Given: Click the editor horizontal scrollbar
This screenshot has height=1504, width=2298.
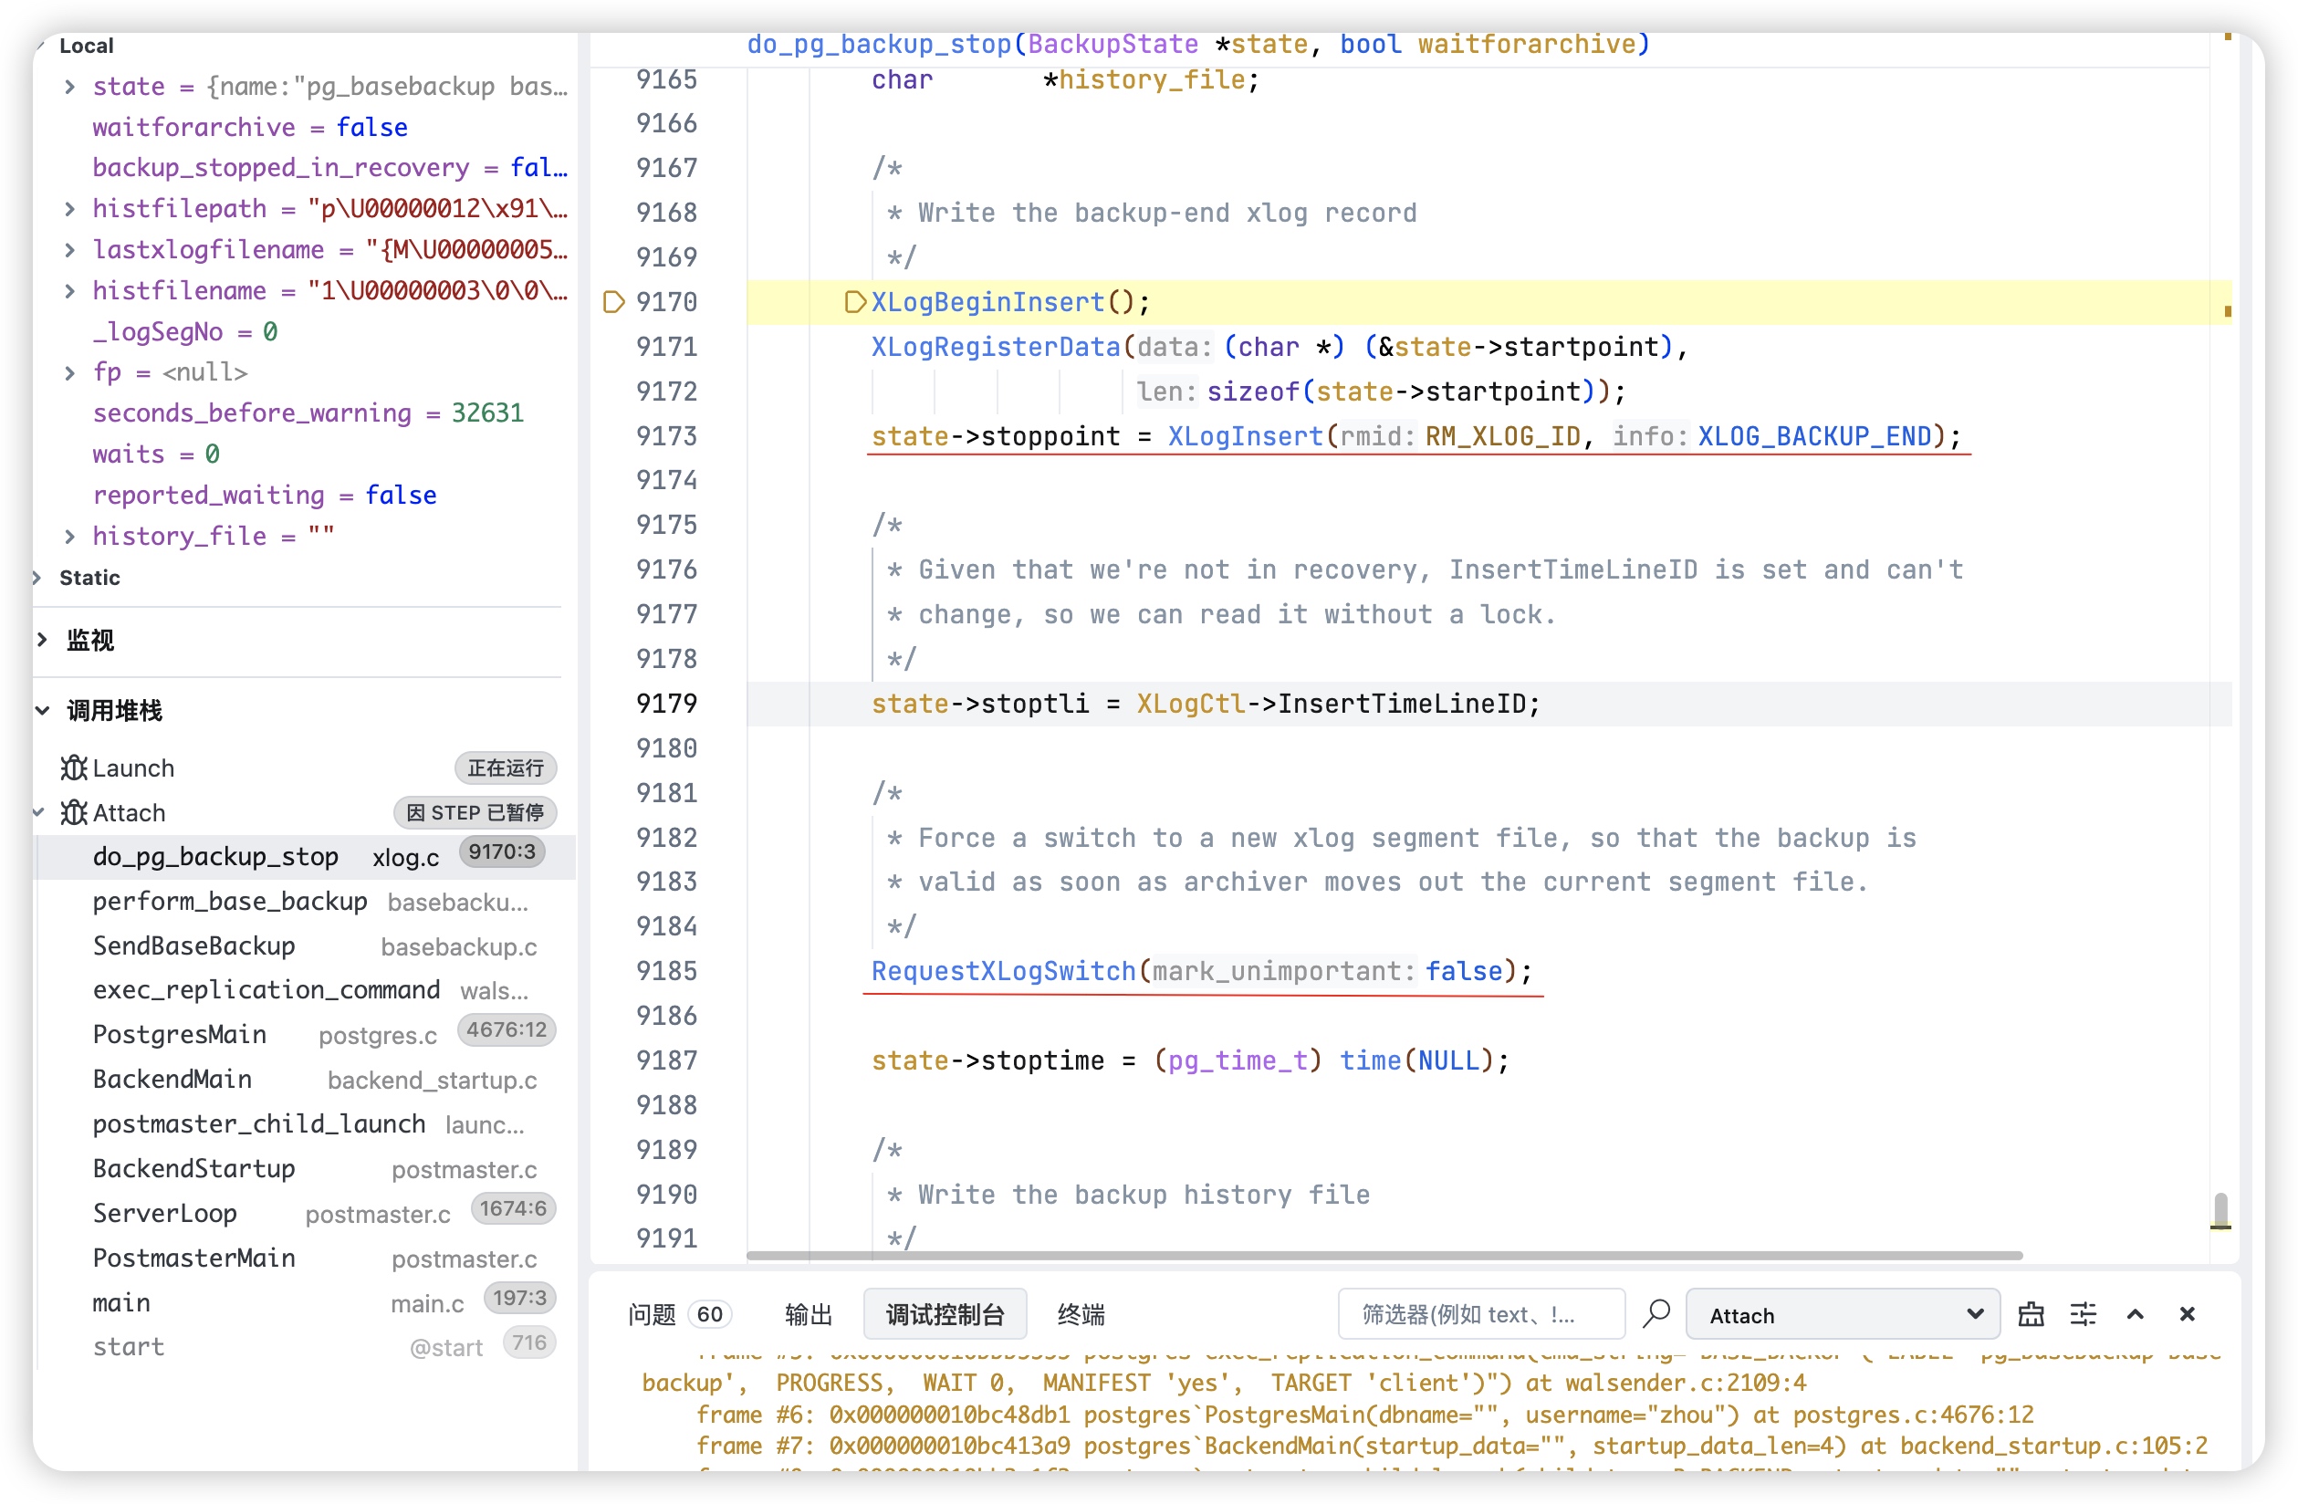Looking at the screenshot, I should pos(1384,1256).
